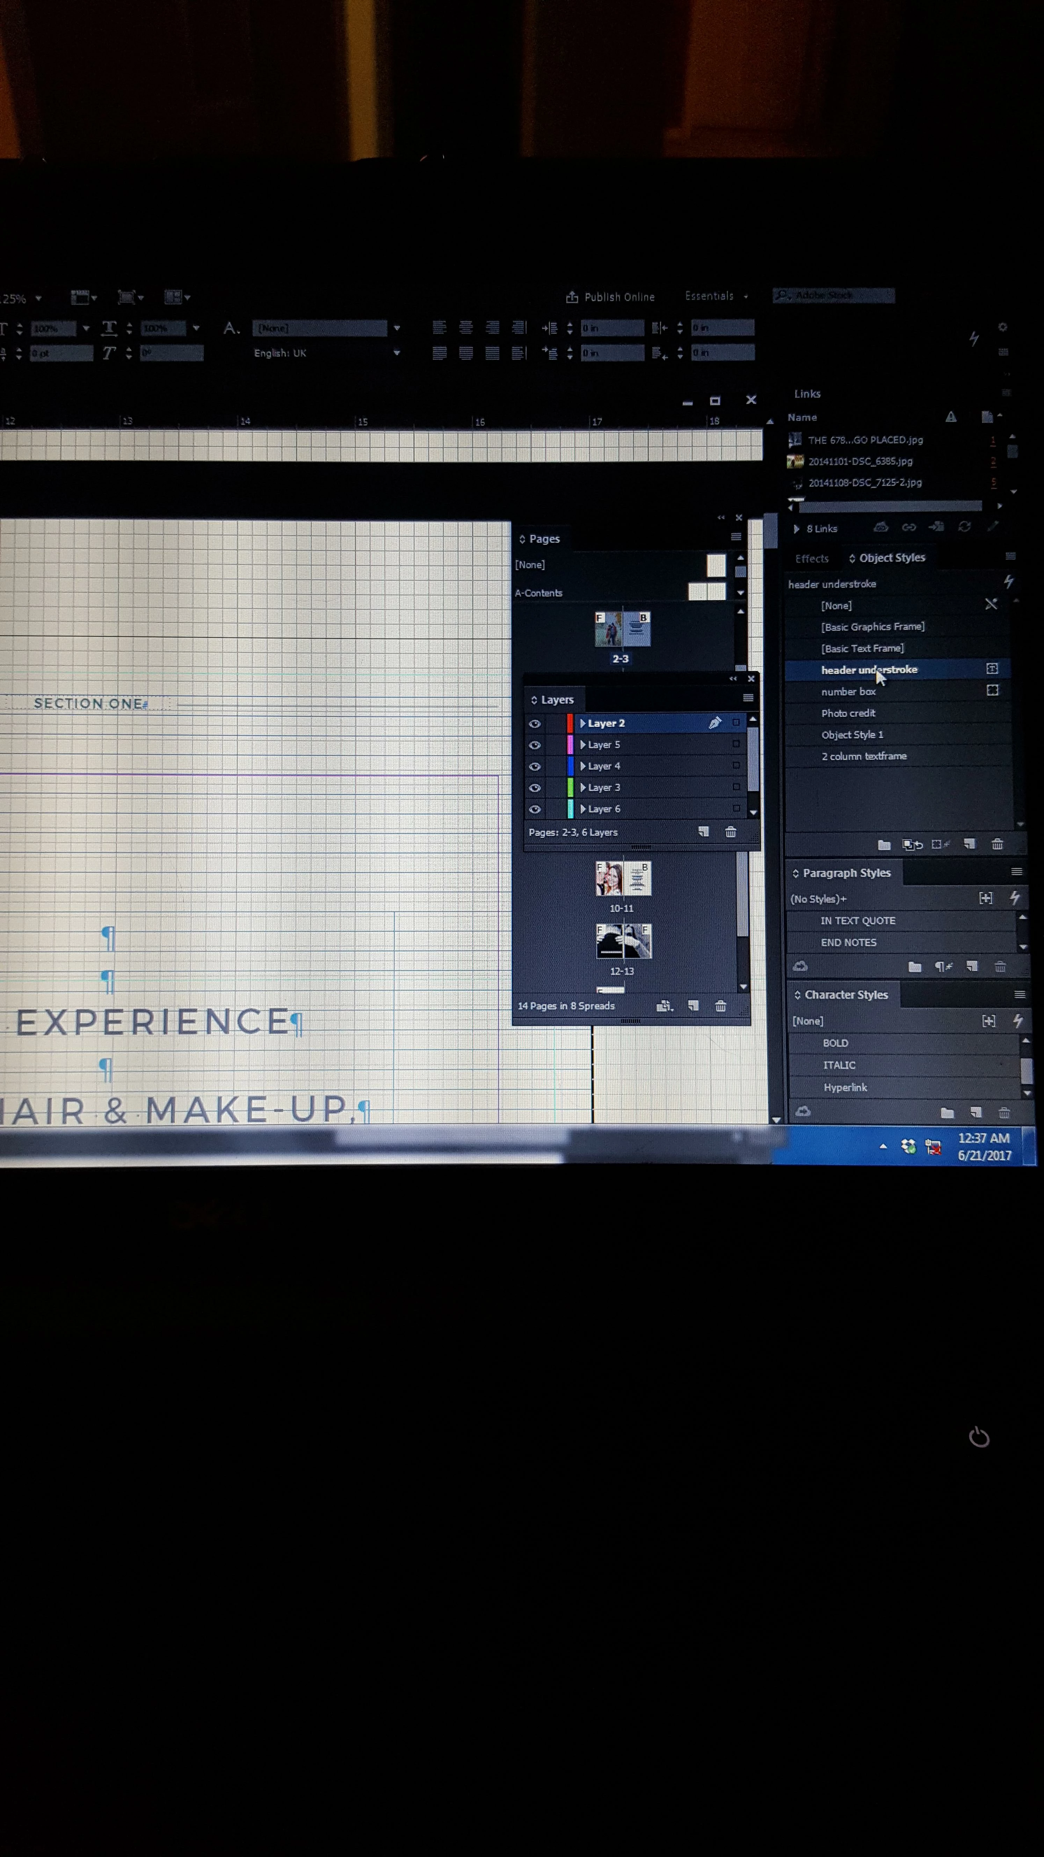Select the 10-11 spread thumbnail
Viewport: 1044px width, 1857px height.
pos(623,879)
